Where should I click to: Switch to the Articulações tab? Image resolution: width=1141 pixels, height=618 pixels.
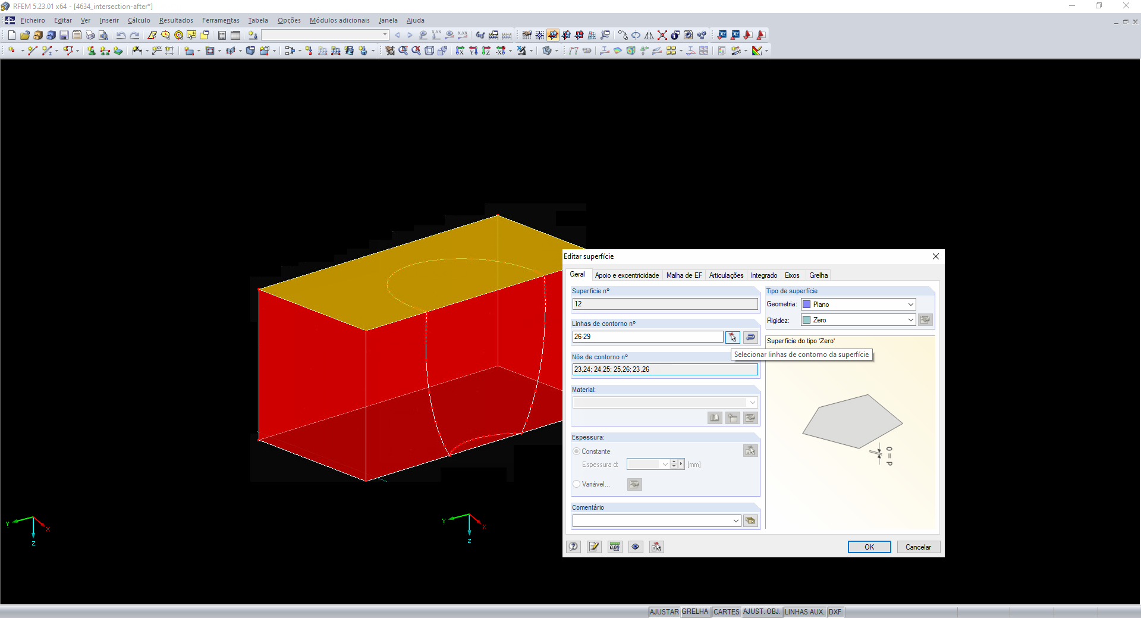pyautogui.click(x=726, y=275)
